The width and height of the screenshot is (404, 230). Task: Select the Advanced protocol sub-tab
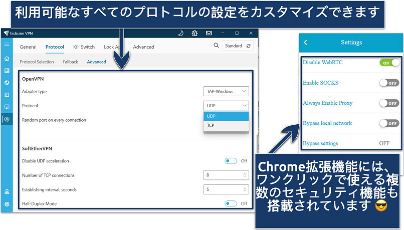(x=97, y=62)
